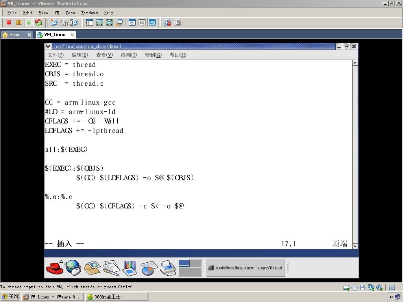
Task: Click the cursor position '17,1' indicator
Action: click(x=288, y=243)
